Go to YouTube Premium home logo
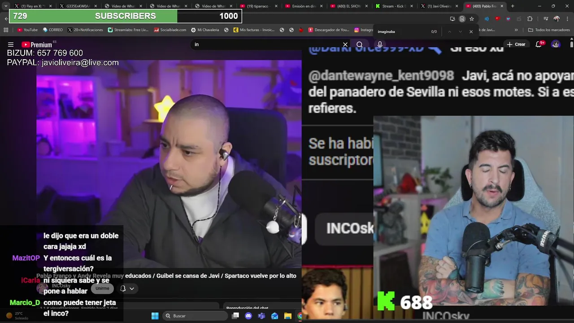This screenshot has height=323, width=574. click(x=37, y=44)
